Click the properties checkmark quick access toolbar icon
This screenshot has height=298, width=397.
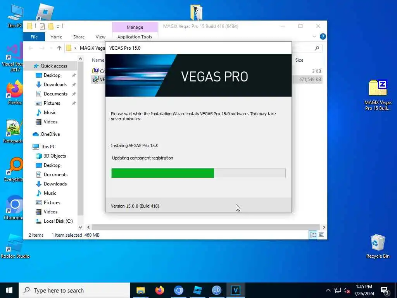coord(42,26)
